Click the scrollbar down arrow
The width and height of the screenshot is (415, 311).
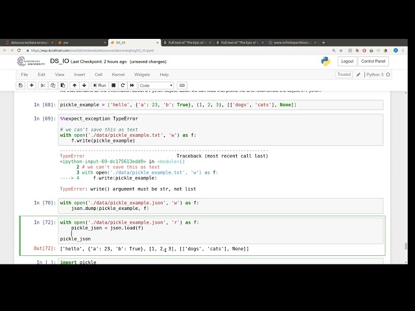click(406, 262)
